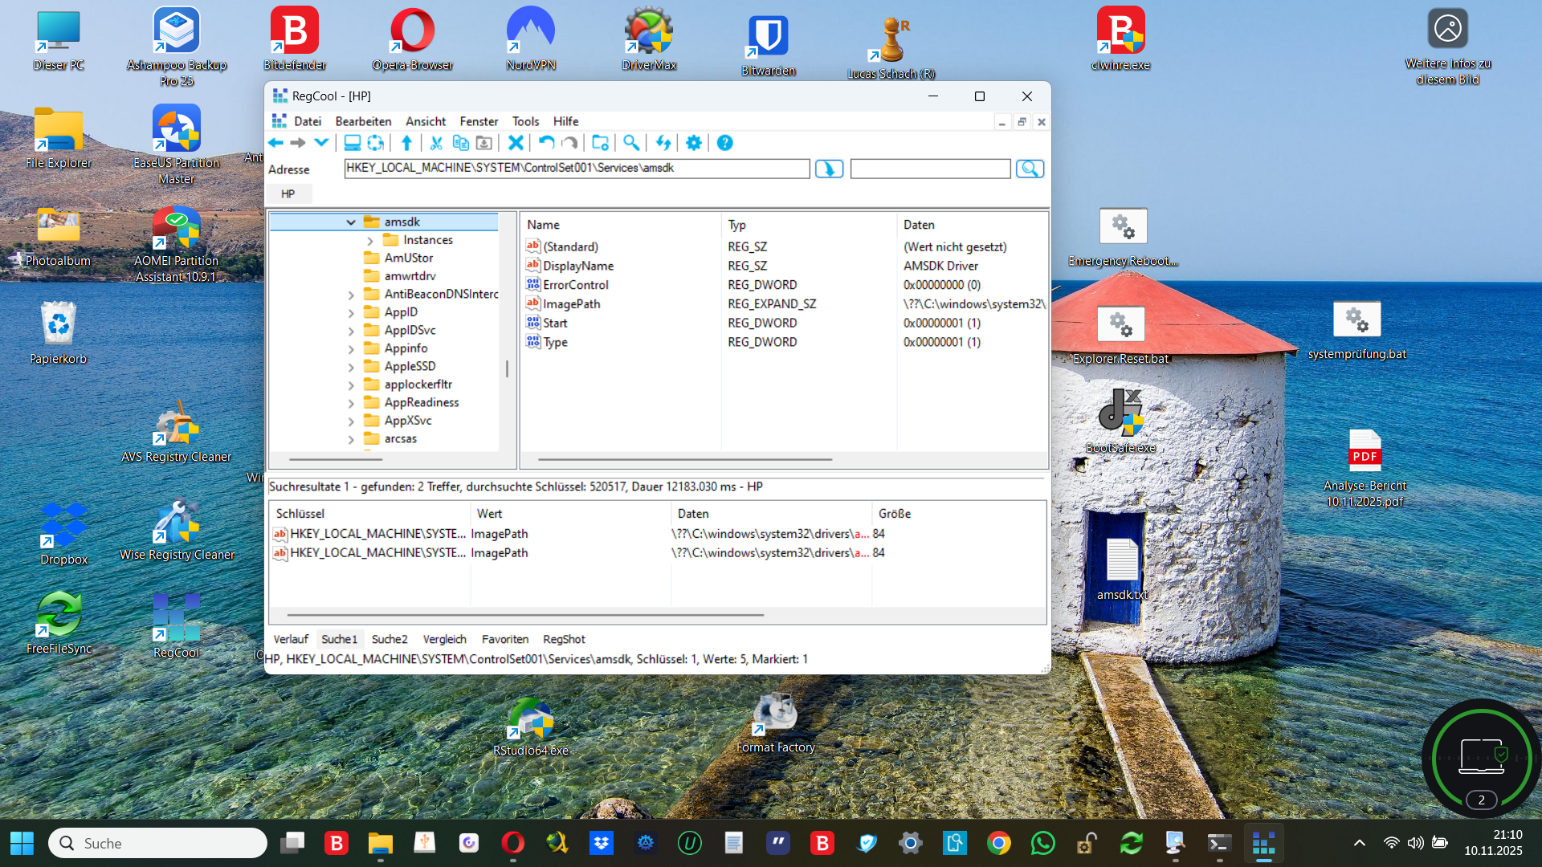
Task: Click the search button beside quick search field
Action: (1030, 169)
